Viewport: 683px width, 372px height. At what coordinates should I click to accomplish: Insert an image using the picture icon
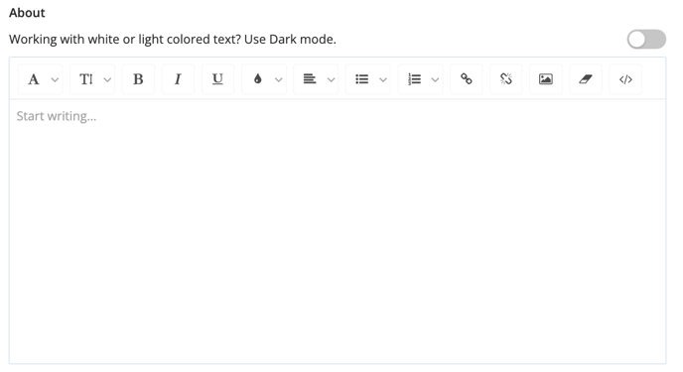(x=546, y=79)
